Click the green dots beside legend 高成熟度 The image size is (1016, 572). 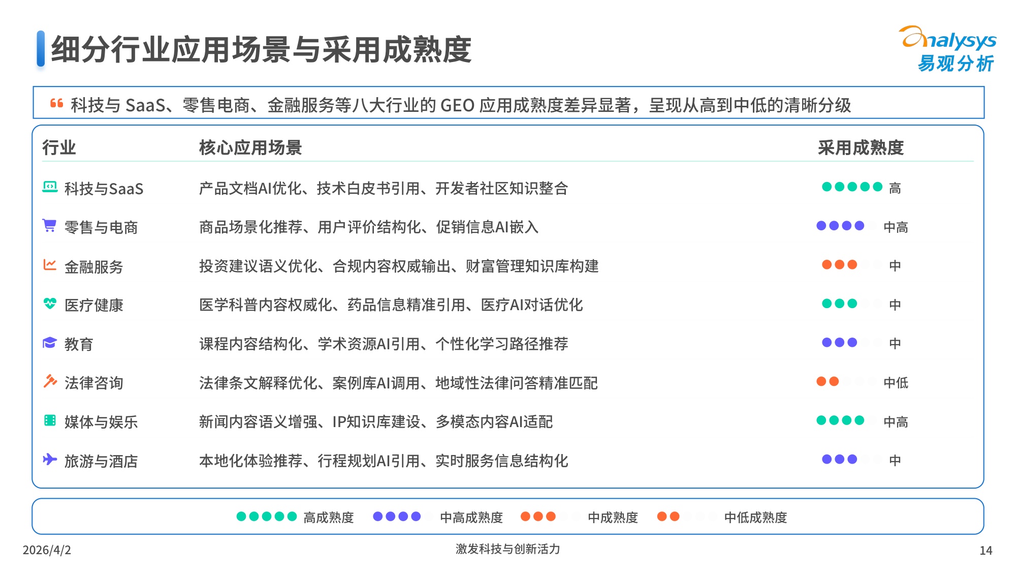[267, 517]
